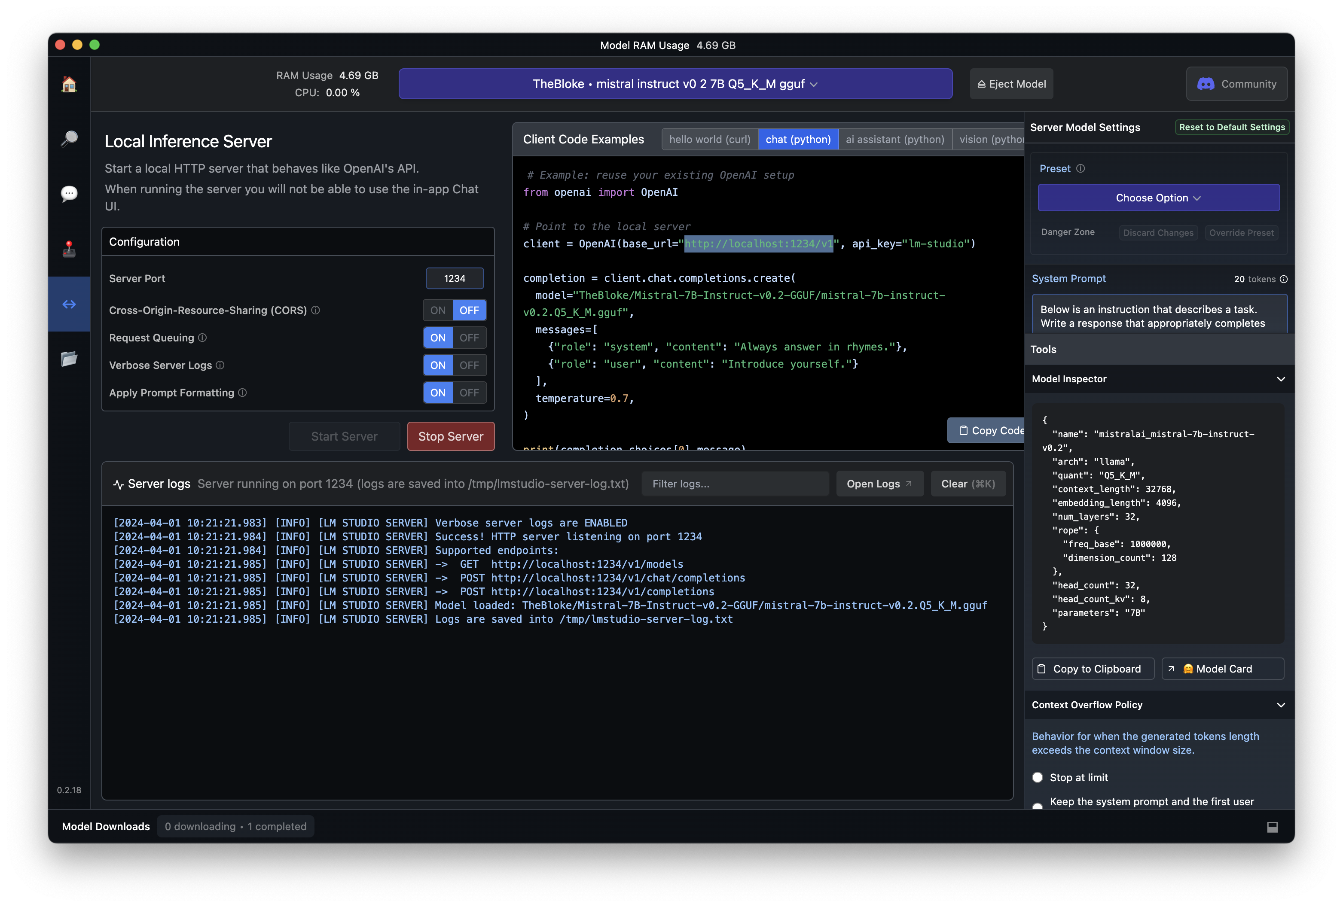Open the Home sidebar icon
The width and height of the screenshot is (1343, 907).
click(69, 84)
